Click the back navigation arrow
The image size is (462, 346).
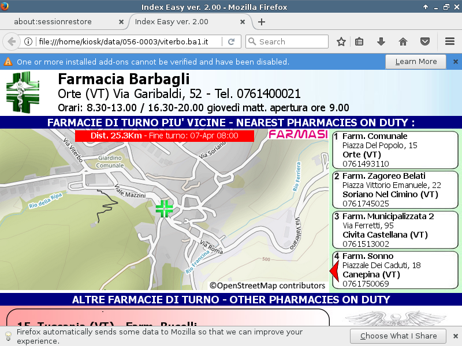[x=12, y=42]
